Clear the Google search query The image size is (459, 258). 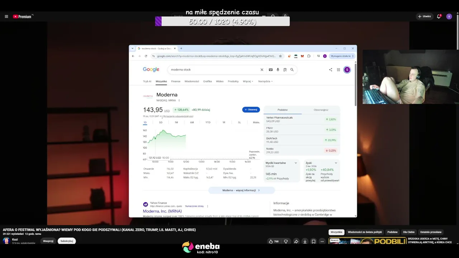(x=262, y=70)
